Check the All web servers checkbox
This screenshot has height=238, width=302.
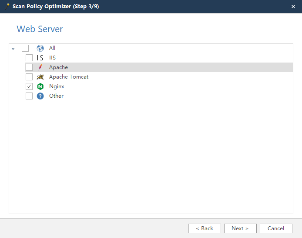[x=25, y=48]
